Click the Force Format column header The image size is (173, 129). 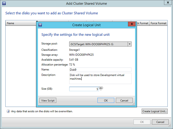pos(158,23)
